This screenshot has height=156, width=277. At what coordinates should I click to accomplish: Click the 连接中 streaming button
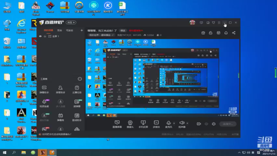(228, 124)
